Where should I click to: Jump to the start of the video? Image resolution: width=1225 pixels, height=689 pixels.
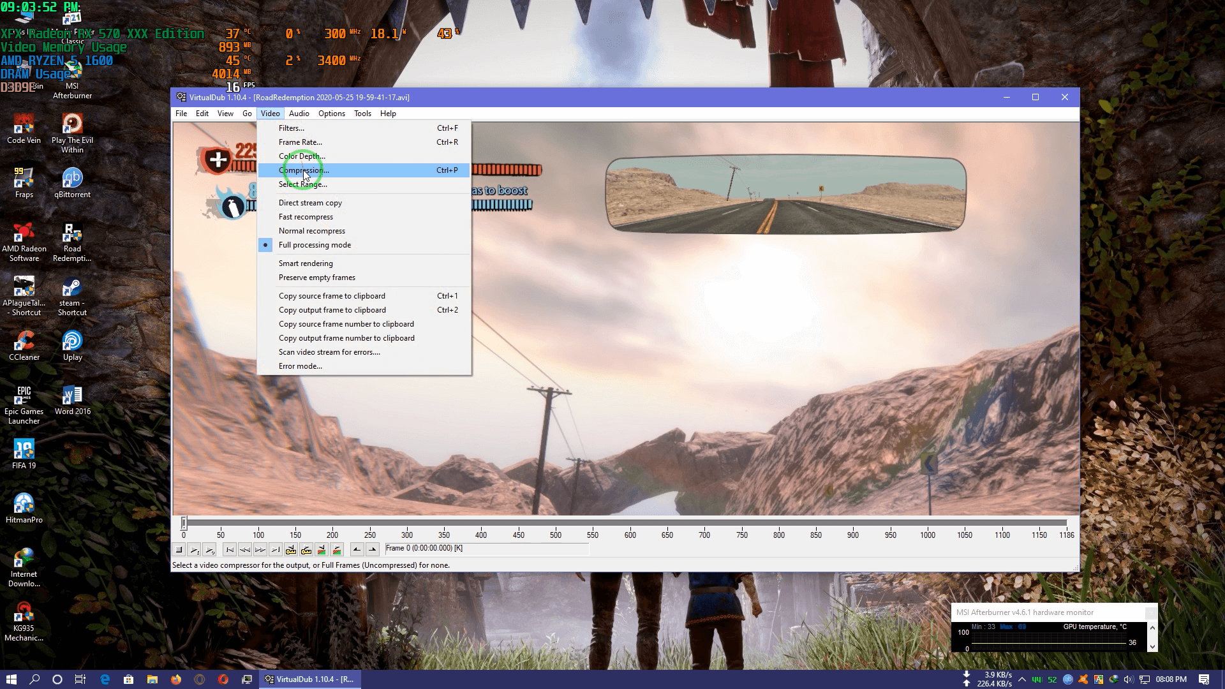(230, 549)
